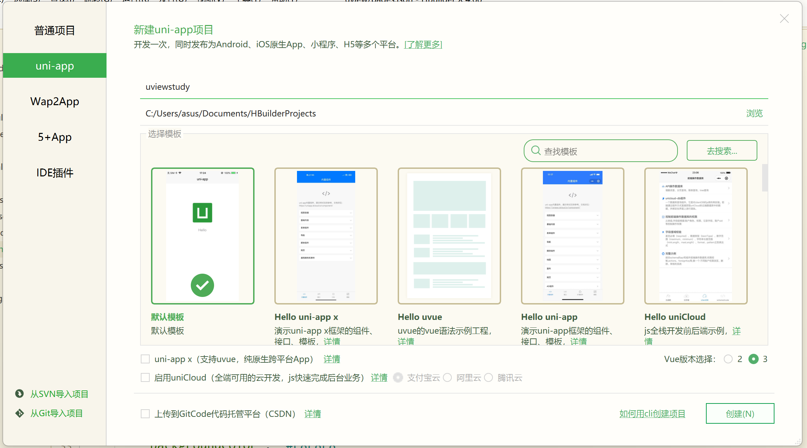Open the 5+App tab

(54, 137)
